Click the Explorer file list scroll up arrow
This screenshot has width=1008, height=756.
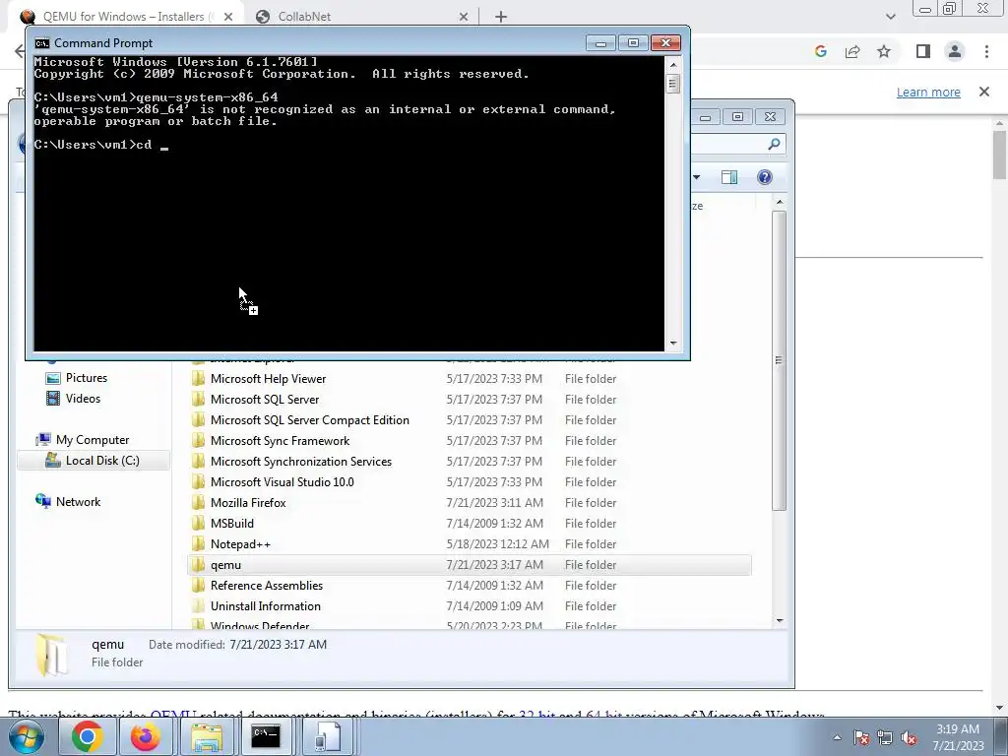(780, 203)
